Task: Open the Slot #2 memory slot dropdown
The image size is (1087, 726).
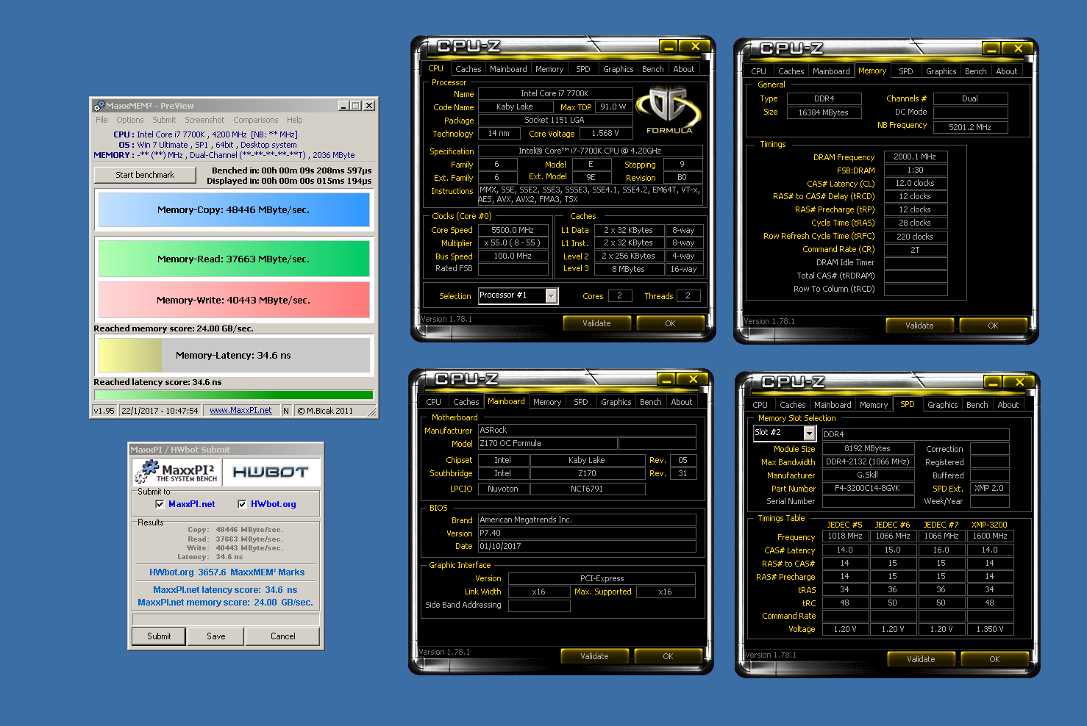Action: point(809,434)
